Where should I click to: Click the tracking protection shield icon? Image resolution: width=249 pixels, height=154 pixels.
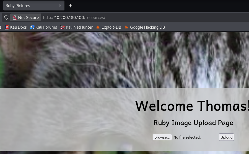click(6, 17)
